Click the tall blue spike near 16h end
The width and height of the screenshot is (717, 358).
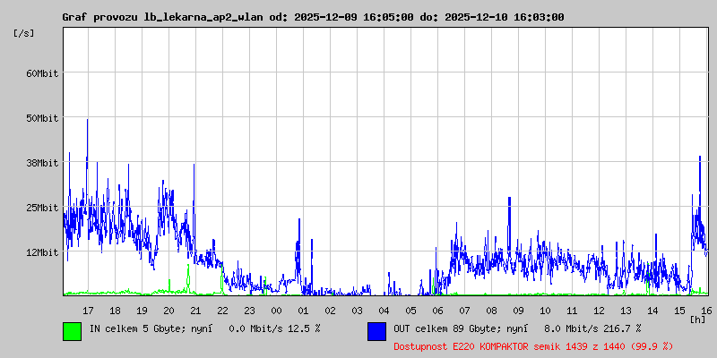coord(700,192)
